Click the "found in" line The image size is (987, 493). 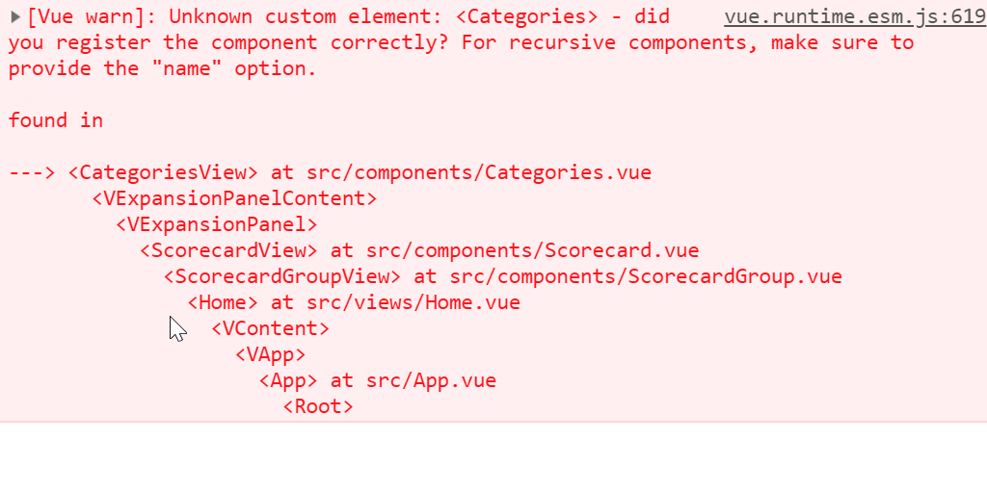pos(56,121)
